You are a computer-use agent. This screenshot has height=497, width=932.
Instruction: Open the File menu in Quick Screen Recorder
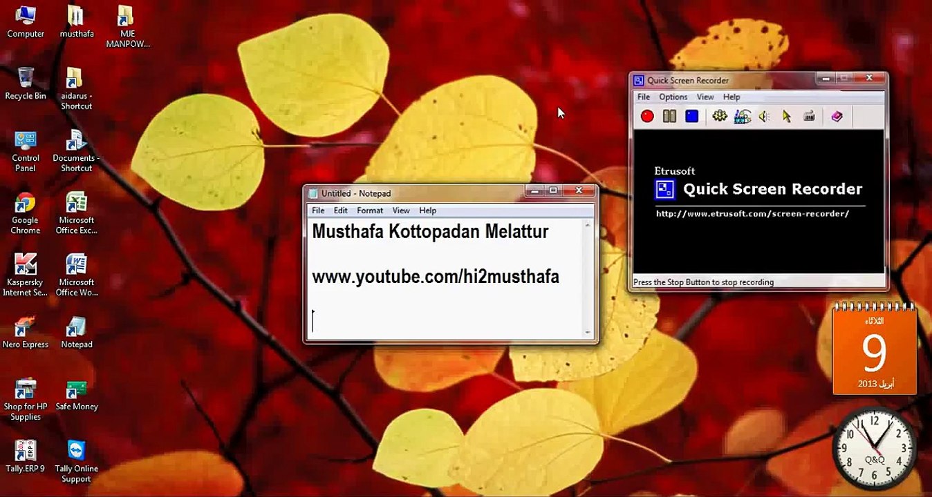[x=644, y=97]
